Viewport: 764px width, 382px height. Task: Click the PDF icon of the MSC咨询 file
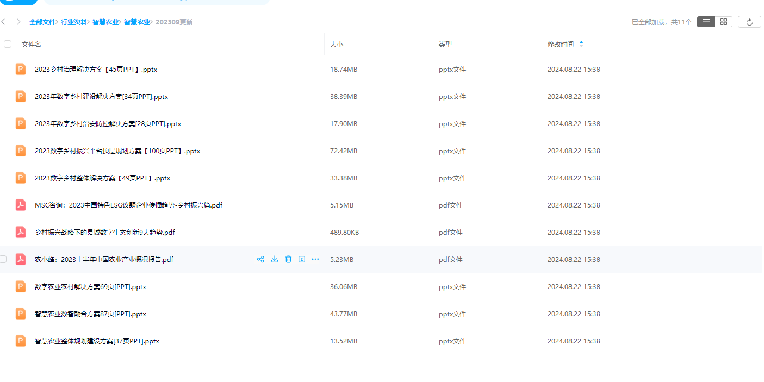point(21,205)
